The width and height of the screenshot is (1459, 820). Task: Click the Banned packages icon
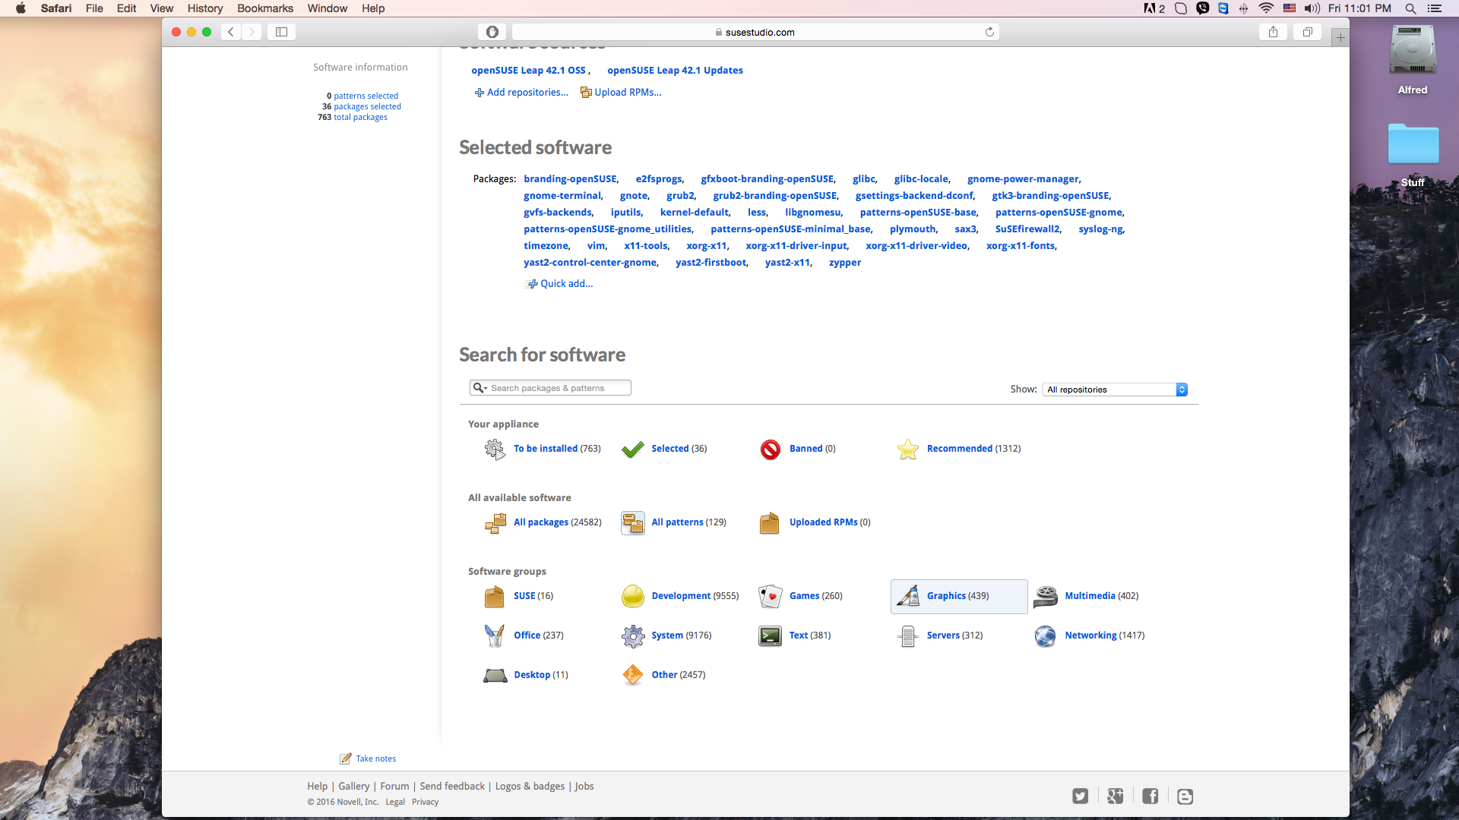(x=770, y=449)
